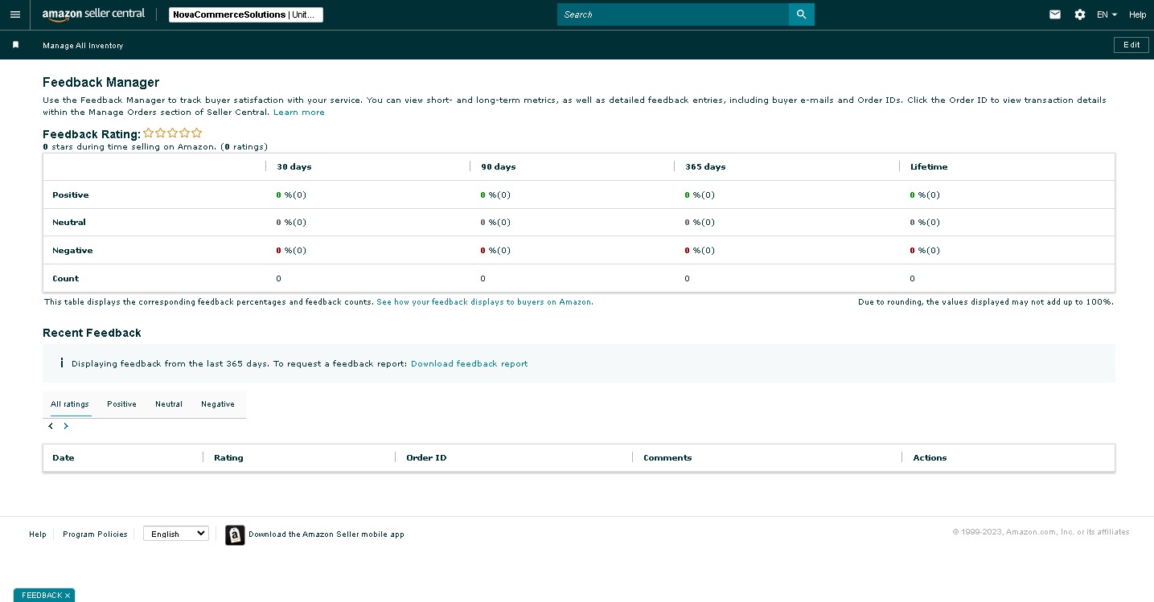
Task: Select the Neutral tab
Action: point(169,404)
